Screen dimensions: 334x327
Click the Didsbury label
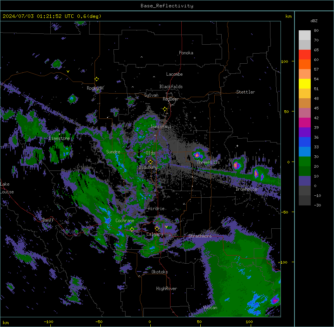pos(148,167)
